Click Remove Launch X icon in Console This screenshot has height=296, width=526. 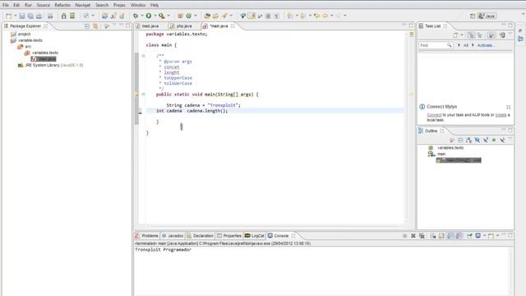click(413, 236)
